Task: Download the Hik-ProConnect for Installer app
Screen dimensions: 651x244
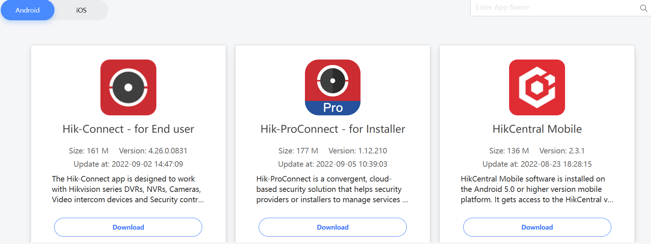Action: point(332,227)
